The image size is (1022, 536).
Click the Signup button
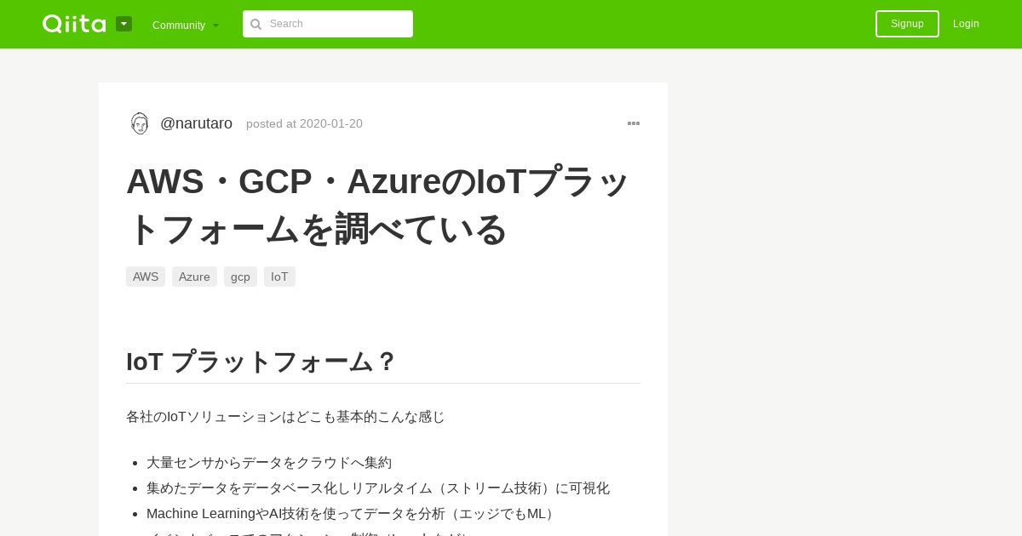907,24
